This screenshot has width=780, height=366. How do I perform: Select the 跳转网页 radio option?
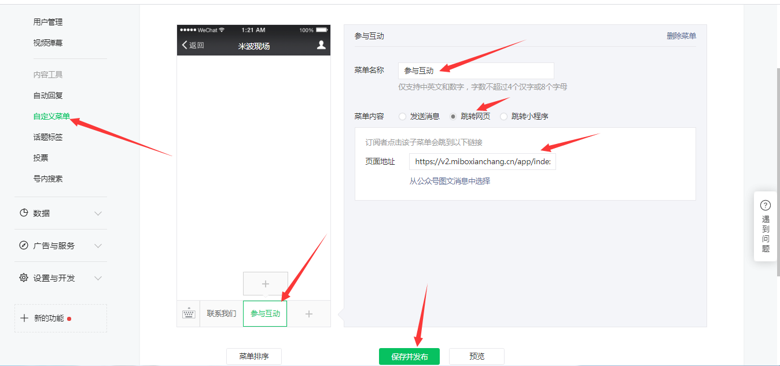tap(453, 116)
